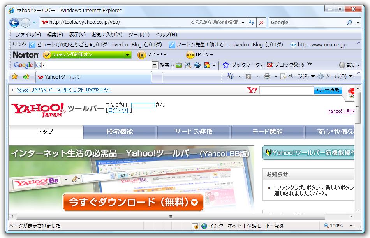The width and height of the screenshot is (370, 238).
Task: Click Google toolbar colorful gadget icon
Action: [x=207, y=65]
